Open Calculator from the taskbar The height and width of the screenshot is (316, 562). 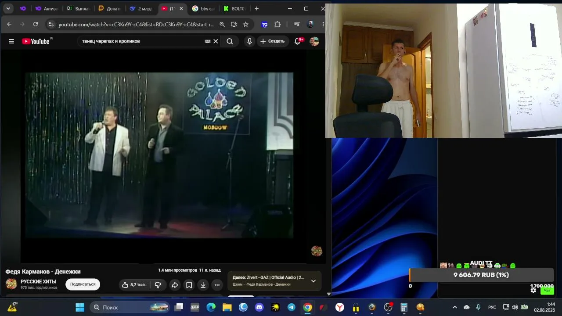click(x=404, y=307)
